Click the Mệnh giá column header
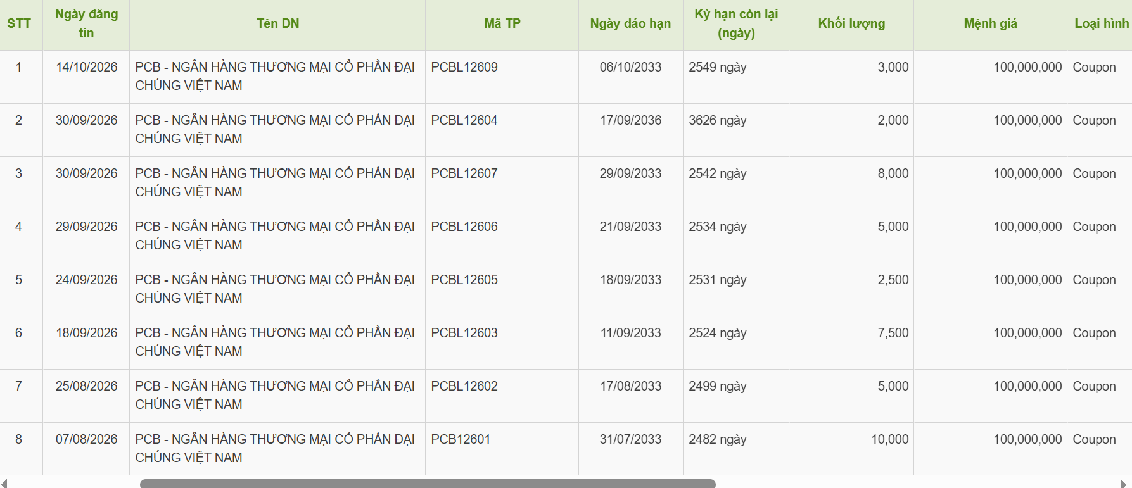Image resolution: width=1132 pixels, height=488 pixels. point(990,23)
